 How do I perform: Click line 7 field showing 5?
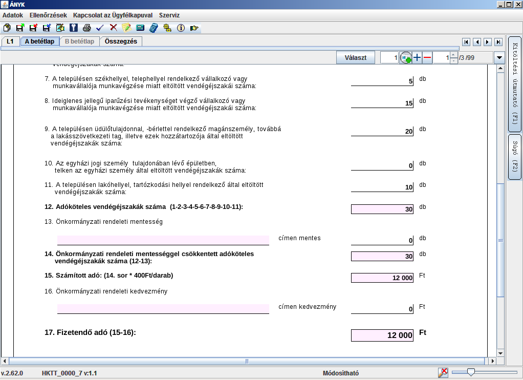(382, 81)
